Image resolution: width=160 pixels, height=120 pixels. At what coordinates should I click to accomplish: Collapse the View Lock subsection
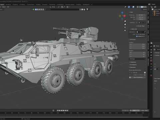134,29
